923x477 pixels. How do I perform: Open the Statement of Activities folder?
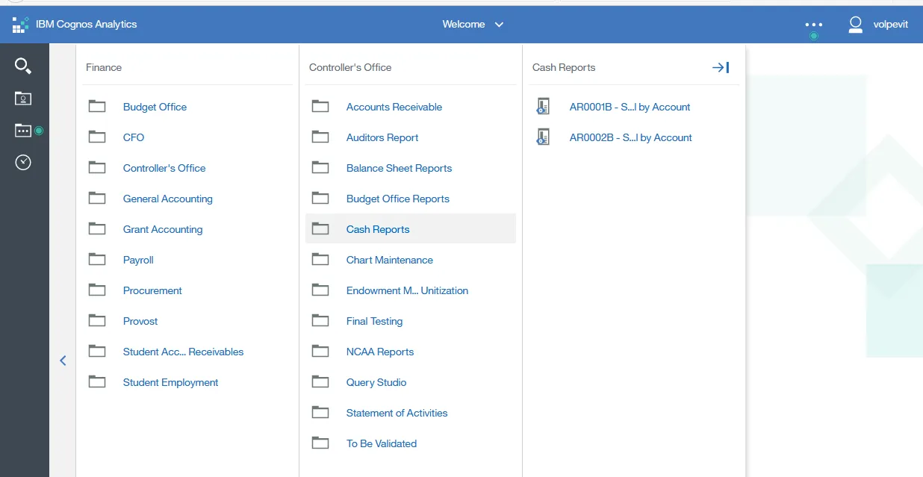click(x=397, y=413)
